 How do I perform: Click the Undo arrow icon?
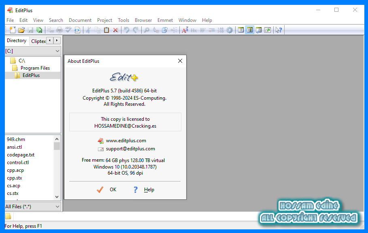tap(126, 30)
